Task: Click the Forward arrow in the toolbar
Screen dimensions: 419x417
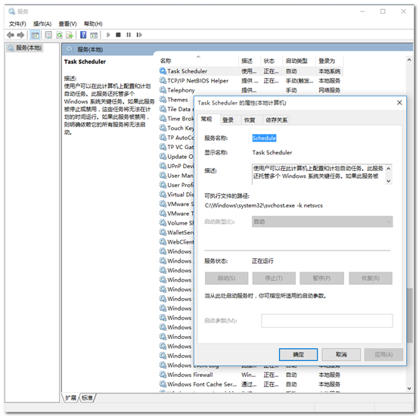Action: coord(20,35)
